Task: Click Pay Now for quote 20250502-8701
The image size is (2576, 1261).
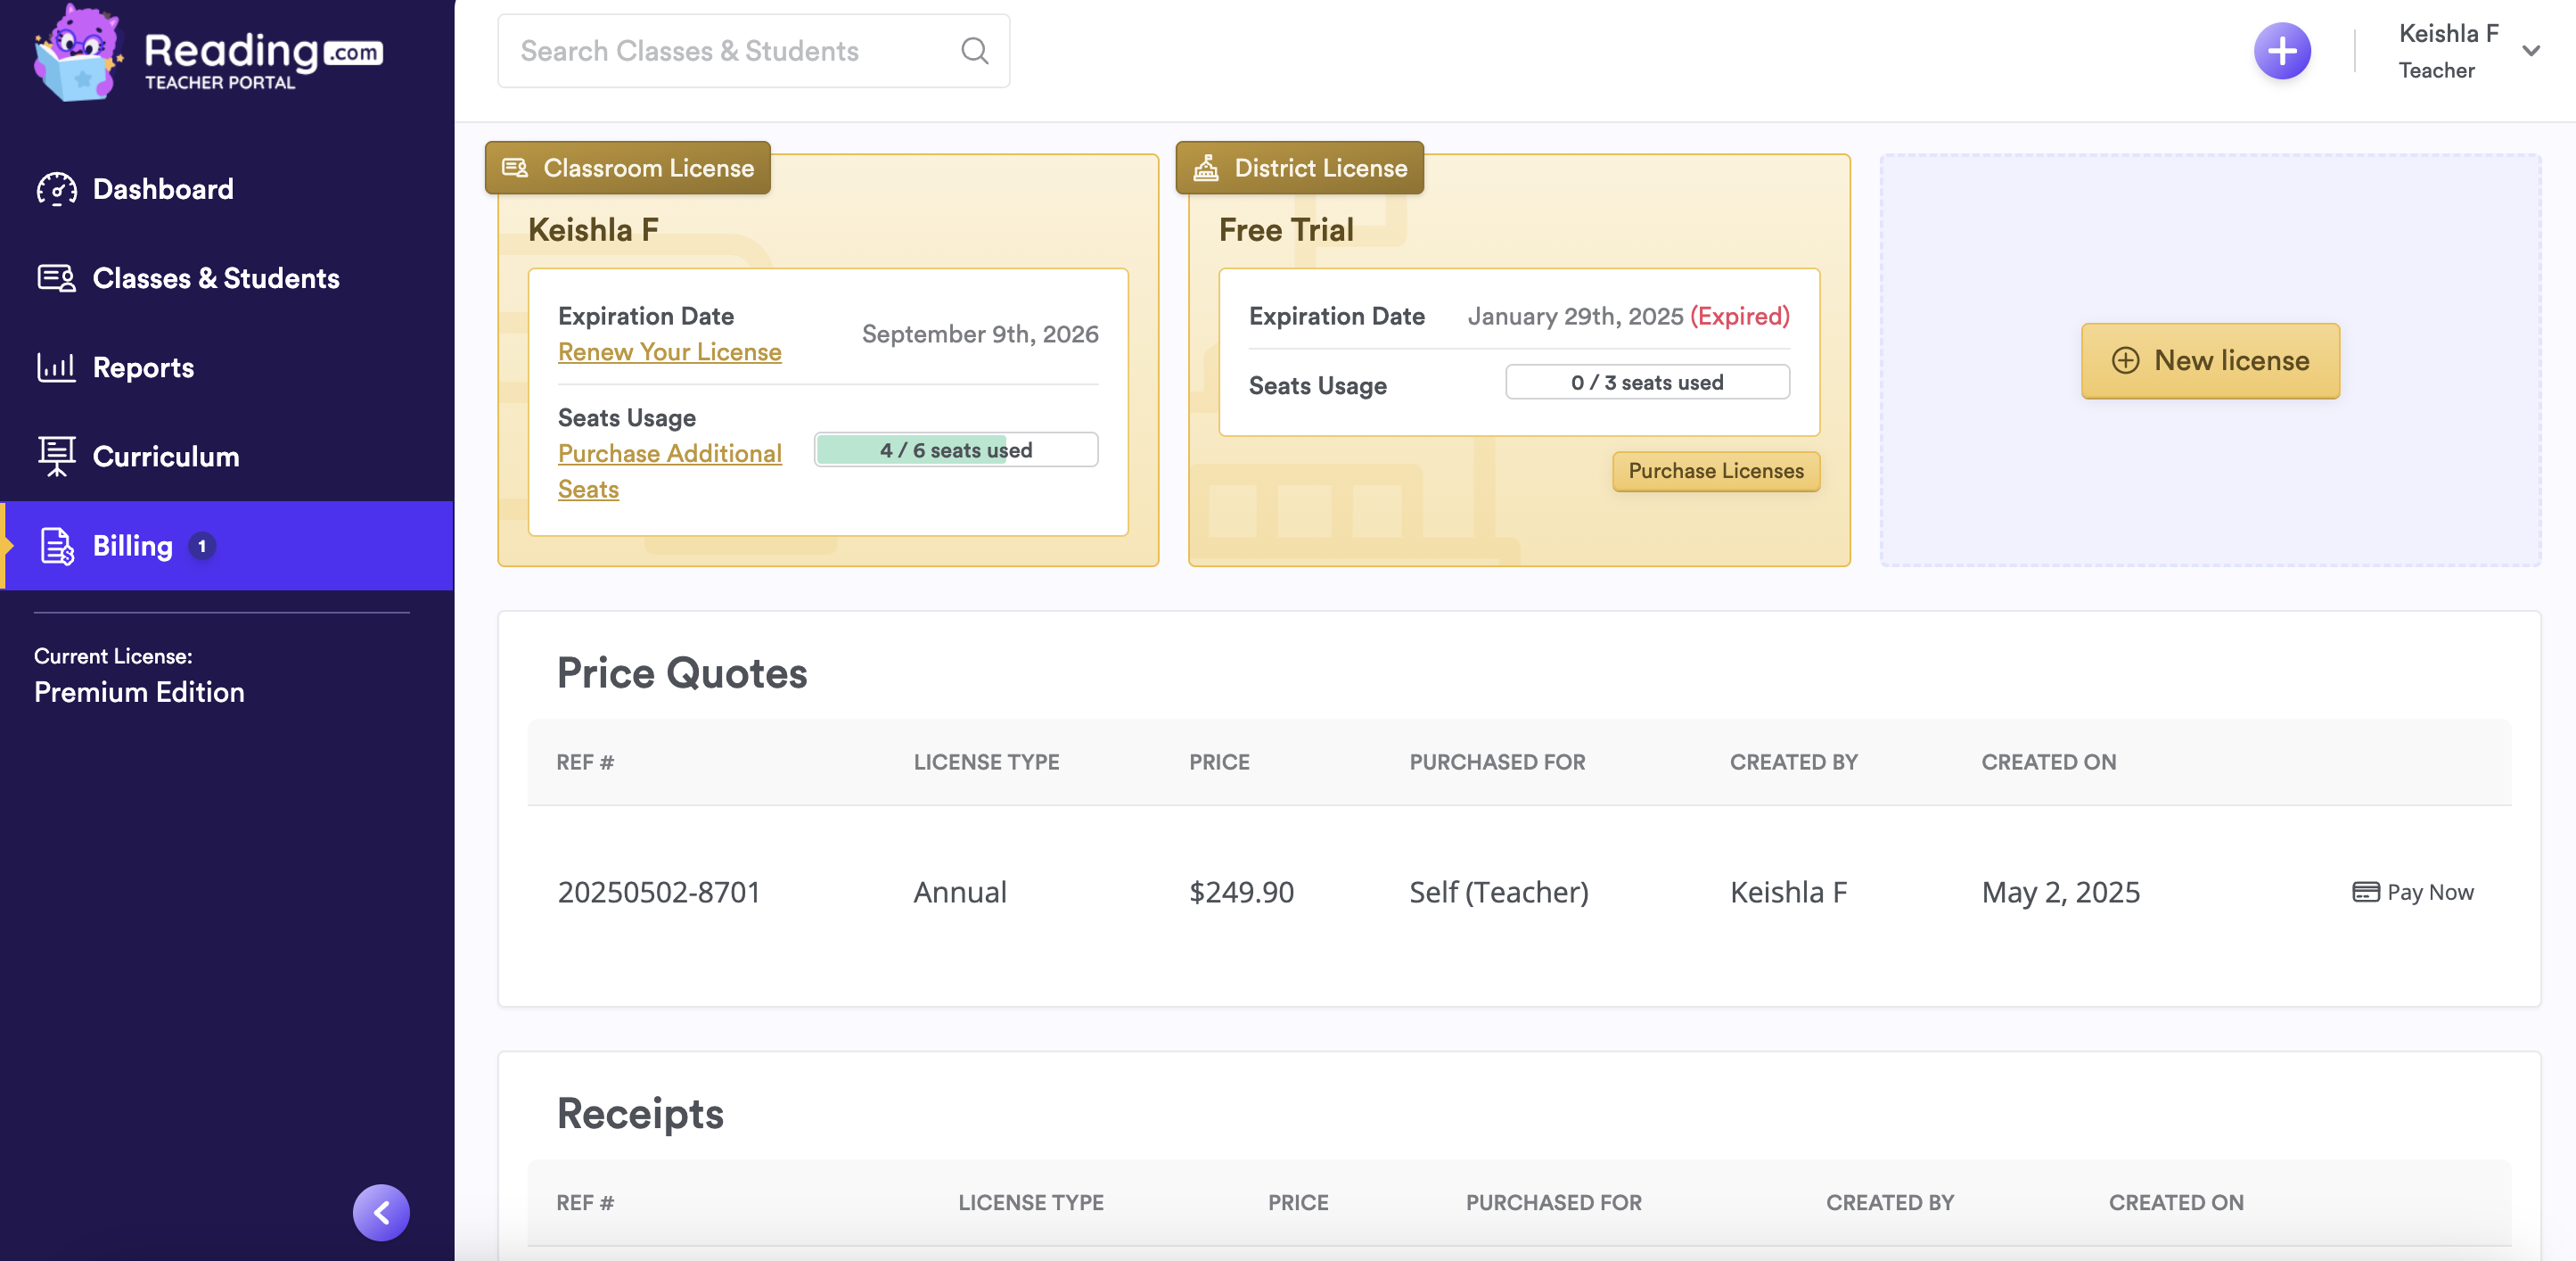Action: 2413,892
